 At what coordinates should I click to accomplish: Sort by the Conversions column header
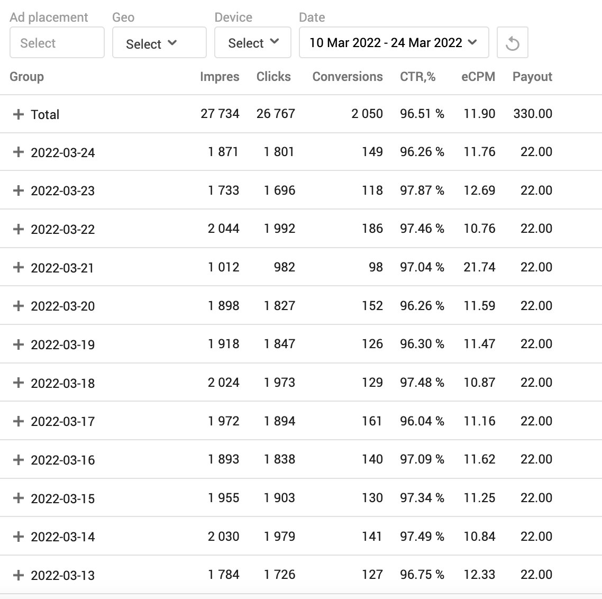point(347,77)
